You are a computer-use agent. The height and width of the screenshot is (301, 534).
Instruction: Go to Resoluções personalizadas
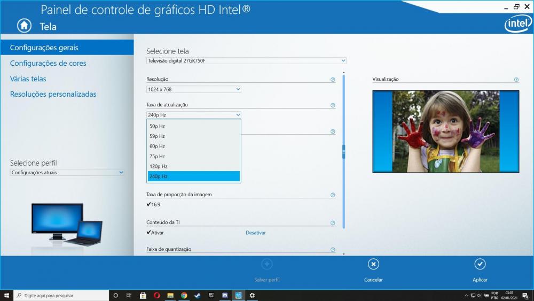pos(53,94)
